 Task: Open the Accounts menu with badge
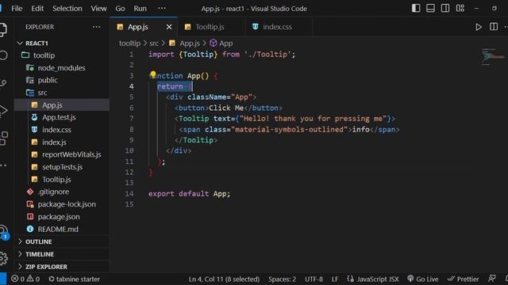[x=4, y=232]
